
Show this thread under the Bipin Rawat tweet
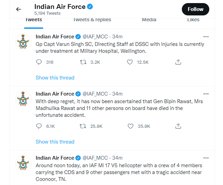tap(55, 142)
